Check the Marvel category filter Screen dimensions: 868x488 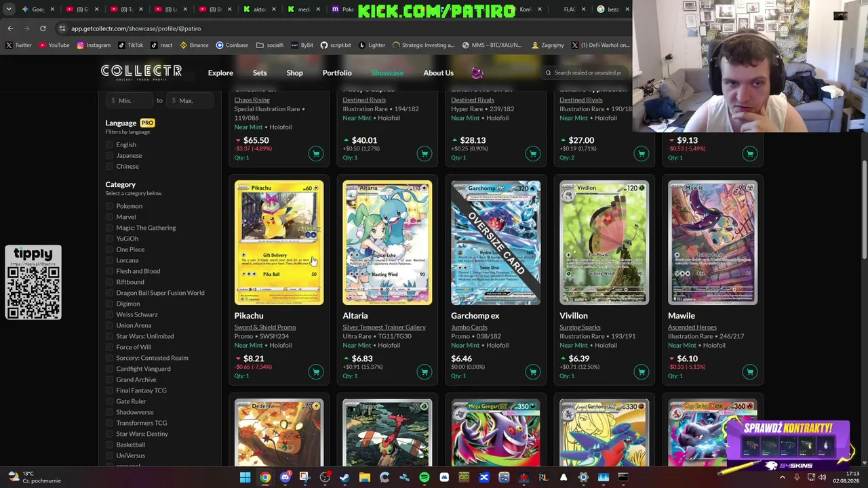(110, 217)
